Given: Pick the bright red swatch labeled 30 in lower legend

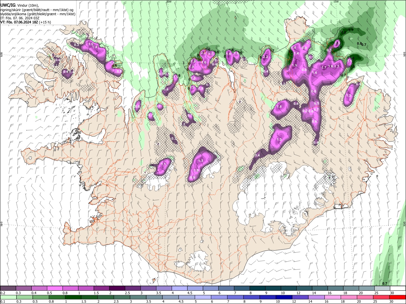Looking at the screenshot, I should pos(397,297).
